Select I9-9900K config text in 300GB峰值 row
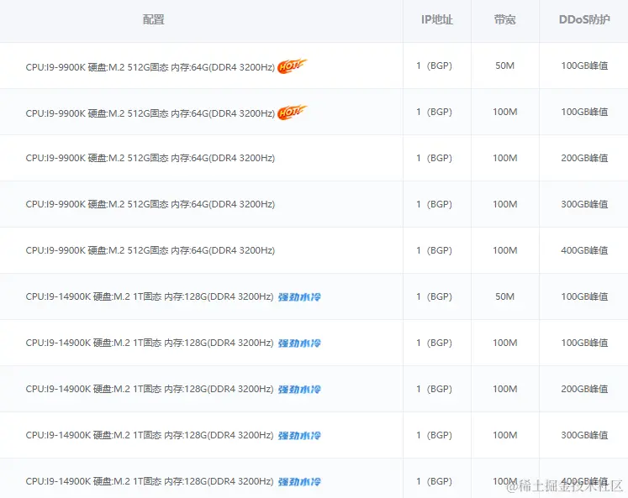 pyautogui.click(x=150, y=204)
